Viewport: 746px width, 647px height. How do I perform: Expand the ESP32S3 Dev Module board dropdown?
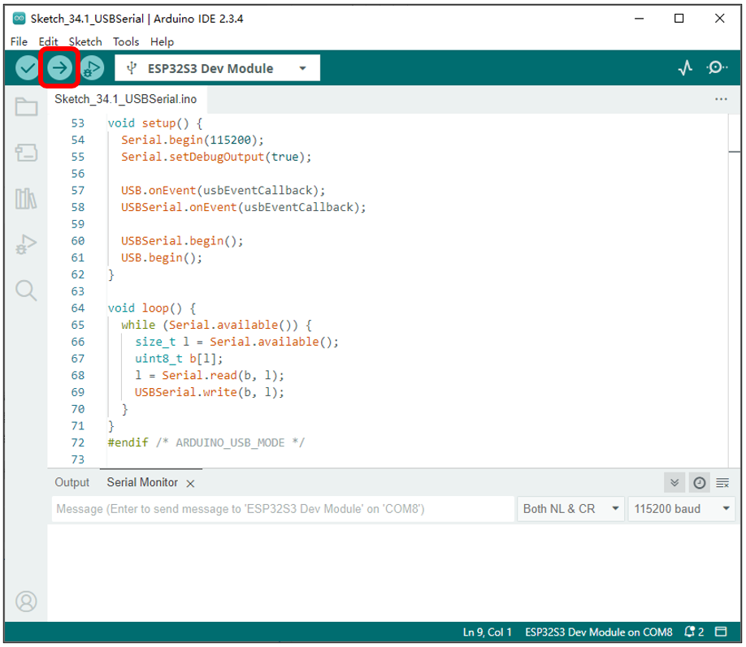302,68
